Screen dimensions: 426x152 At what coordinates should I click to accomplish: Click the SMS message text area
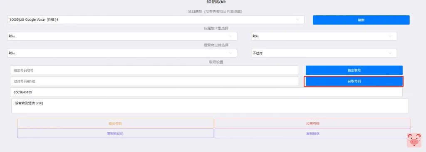pos(210,106)
